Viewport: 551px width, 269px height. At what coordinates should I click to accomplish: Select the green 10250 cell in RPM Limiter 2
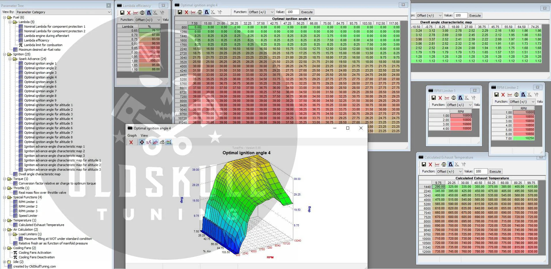point(524,138)
